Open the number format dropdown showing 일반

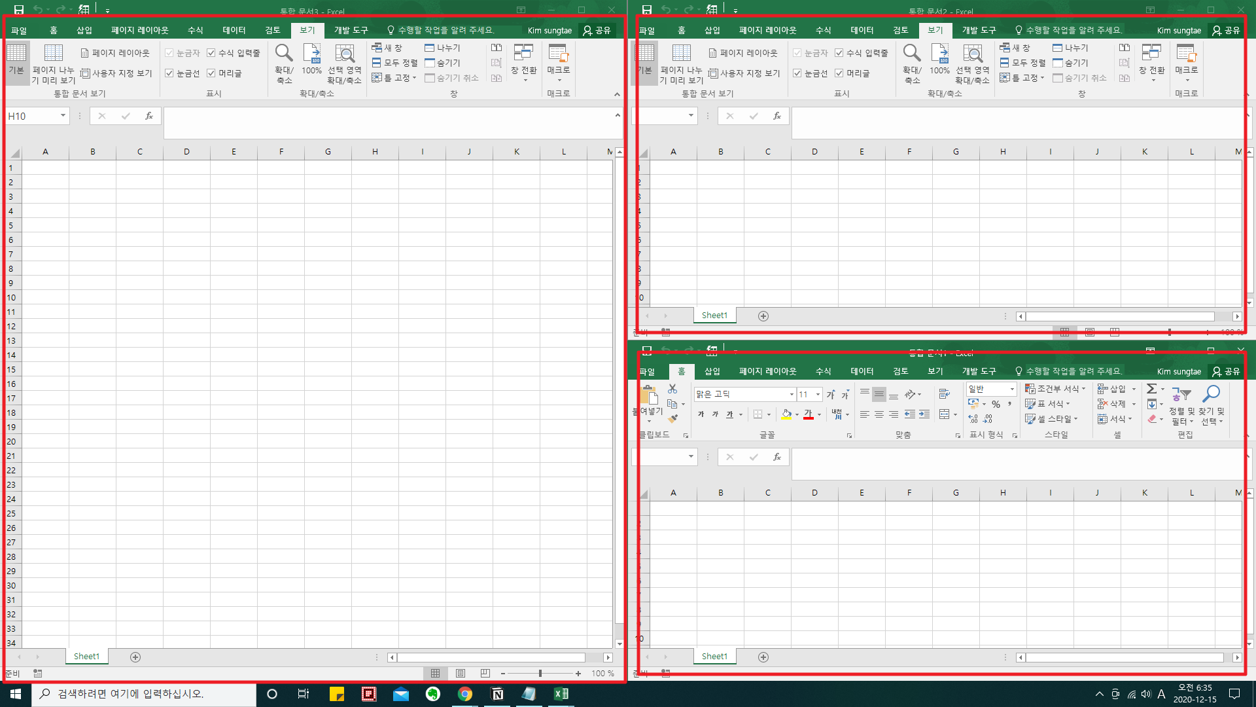tap(1012, 389)
